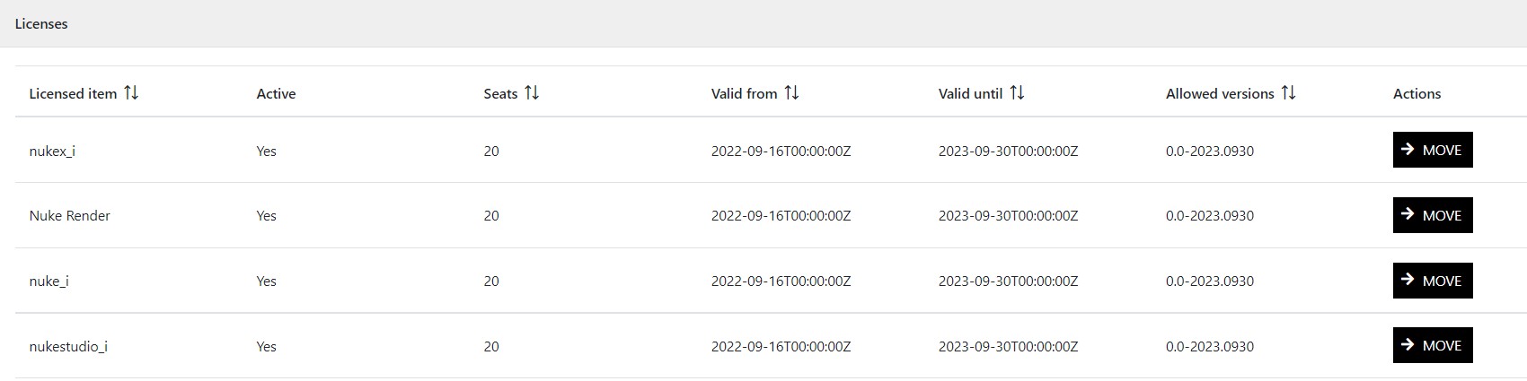Click the Active column header
Viewport: 1527px width, 381px height.
pos(276,94)
